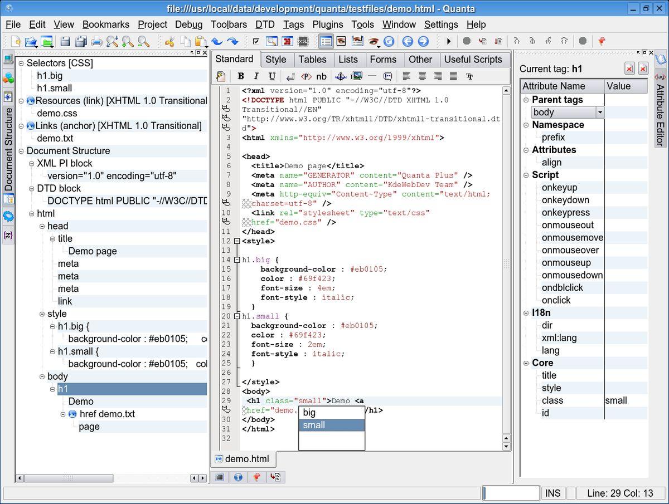Collapse the Document Structure tree node

point(21,151)
